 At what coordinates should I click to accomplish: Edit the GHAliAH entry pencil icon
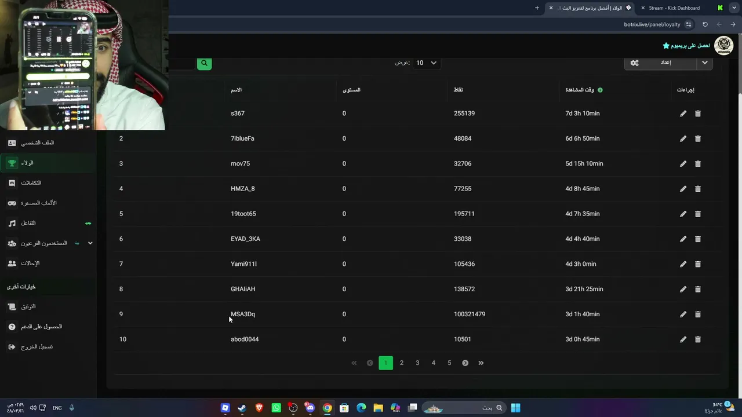tap(683, 289)
